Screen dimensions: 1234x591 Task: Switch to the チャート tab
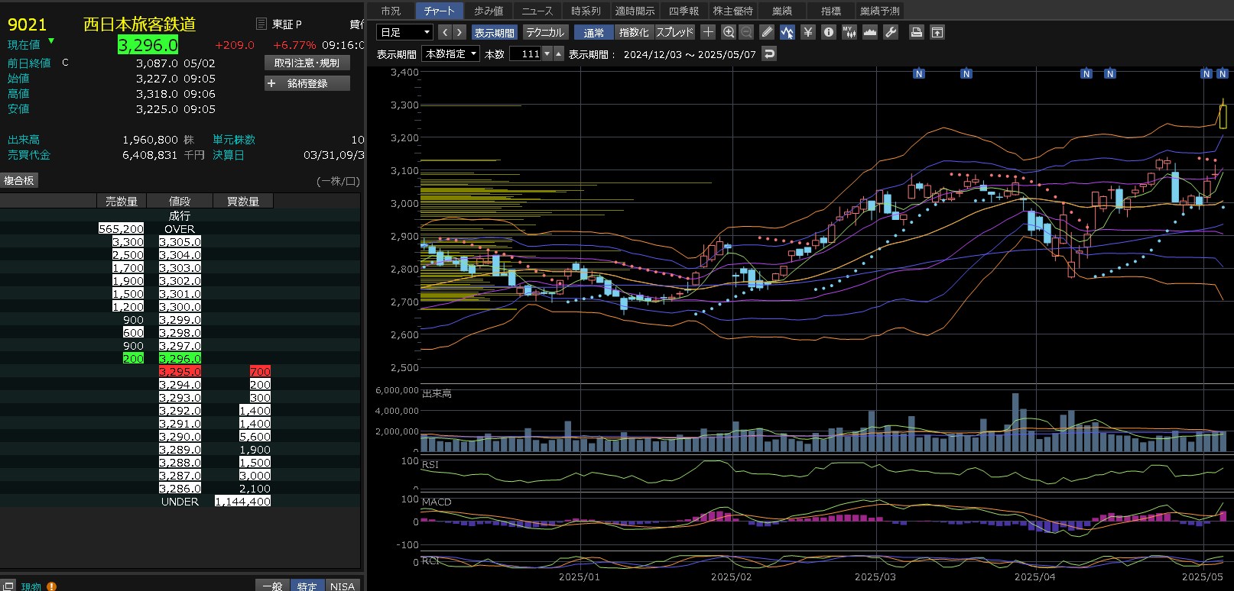pos(440,11)
